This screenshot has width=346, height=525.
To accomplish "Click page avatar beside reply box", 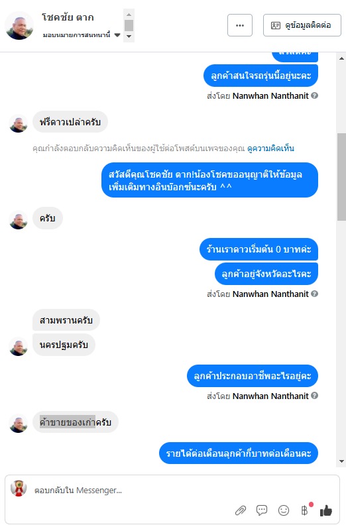I will click(19, 489).
